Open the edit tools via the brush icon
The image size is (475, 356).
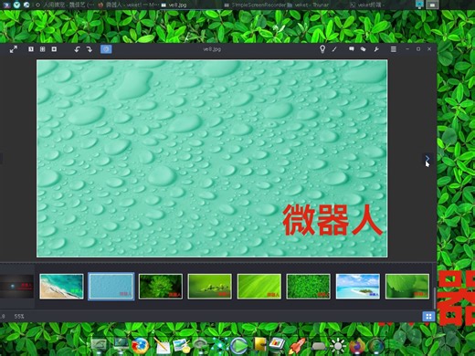[x=334, y=49]
